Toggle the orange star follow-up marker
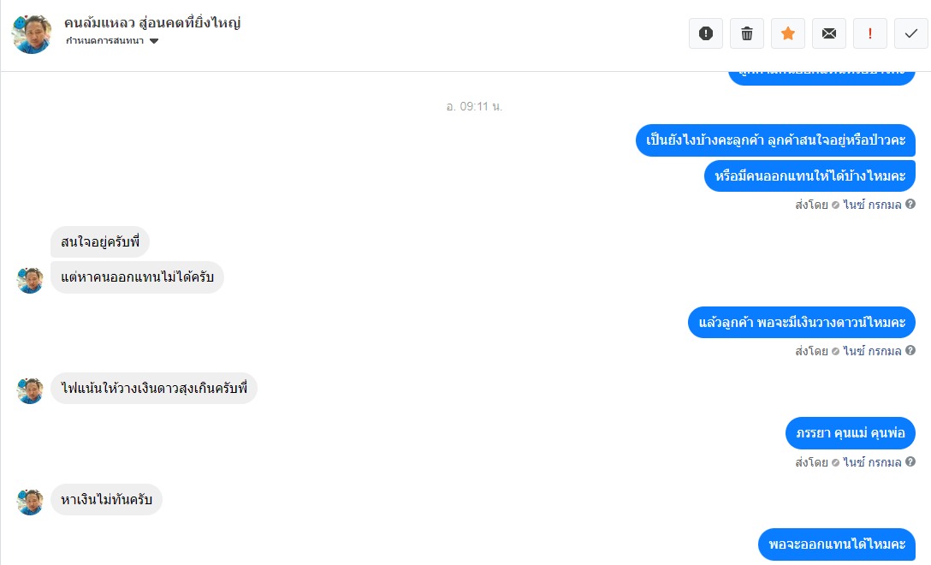931x565 pixels. tap(788, 33)
